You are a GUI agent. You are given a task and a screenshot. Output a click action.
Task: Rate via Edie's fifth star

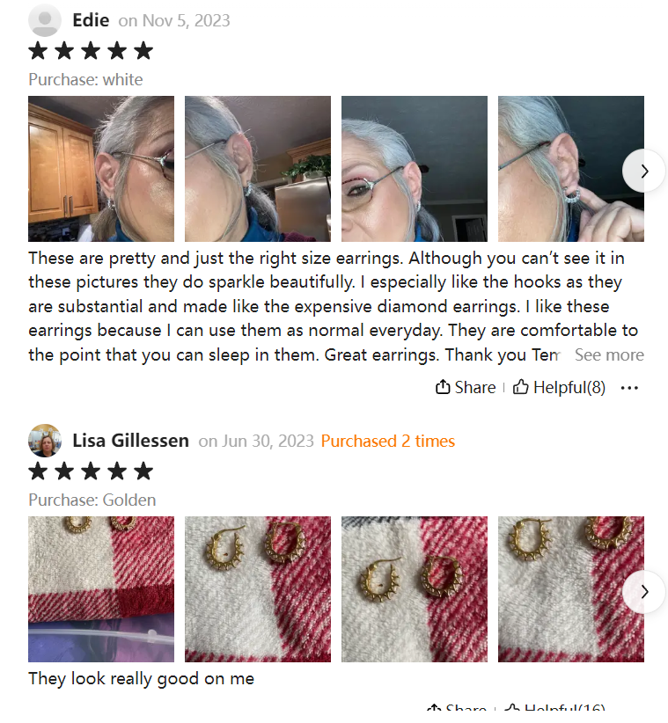tap(144, 51)
